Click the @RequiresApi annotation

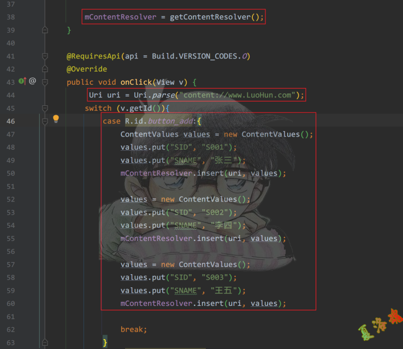[93, 56]
